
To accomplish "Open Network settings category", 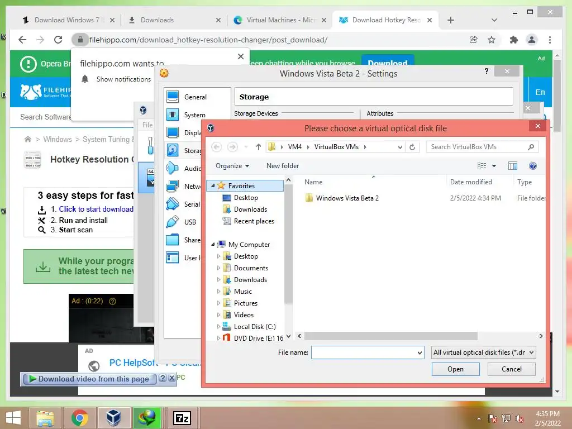I will pos(183,187).
